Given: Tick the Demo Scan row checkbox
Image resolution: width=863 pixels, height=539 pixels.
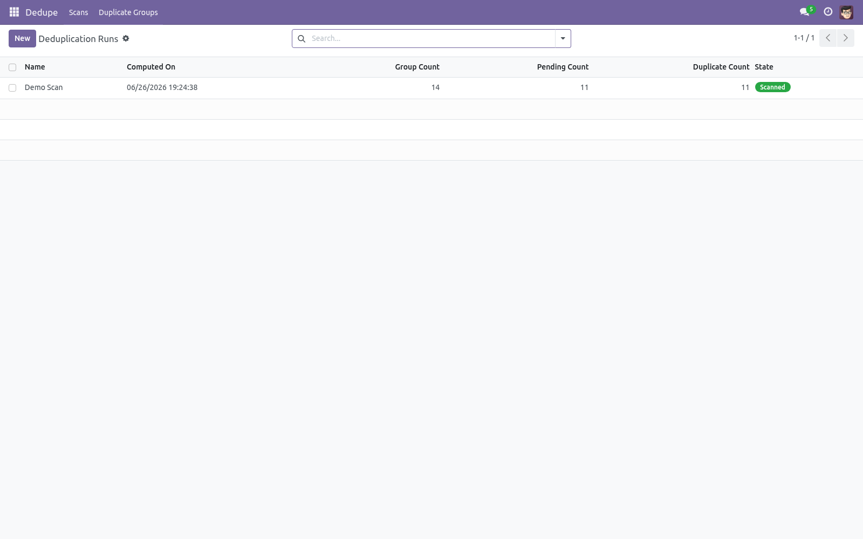Looking at the screenshot, I should 12,88.
